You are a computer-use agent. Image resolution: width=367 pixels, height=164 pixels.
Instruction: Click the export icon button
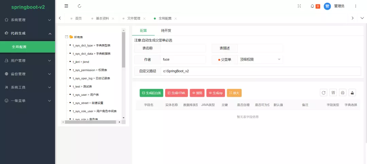click(x=352, y=93)
